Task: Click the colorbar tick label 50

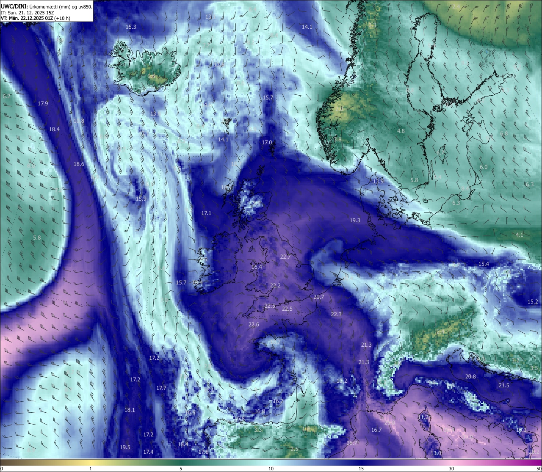Action: tap(539, 469)
